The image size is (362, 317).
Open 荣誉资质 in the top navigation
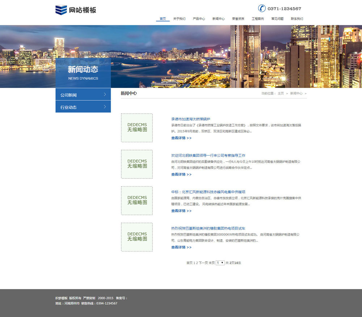click(x=238, y=19)
